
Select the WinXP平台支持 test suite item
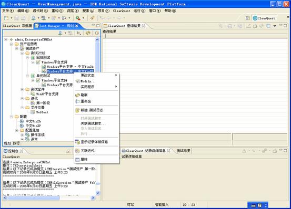click(x=47, y=94)
